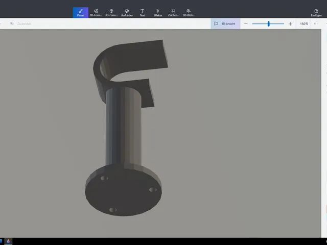The image size is (327, 245).
Task: Zoom out with the minus button
Action: [x=246, y=24]
